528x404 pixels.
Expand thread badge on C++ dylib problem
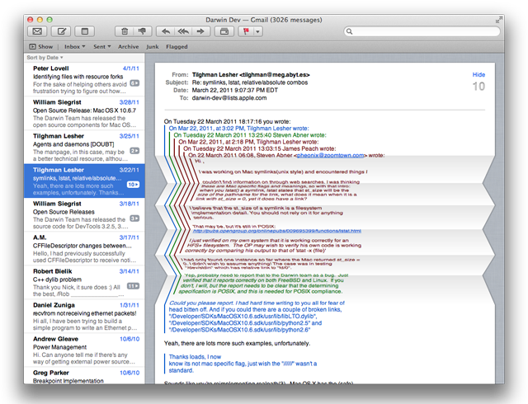(x=133, y=286)
